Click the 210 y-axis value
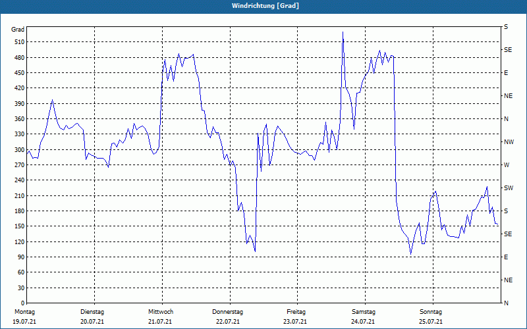This screenshot has width=527, height=329. tap(20, 195)
